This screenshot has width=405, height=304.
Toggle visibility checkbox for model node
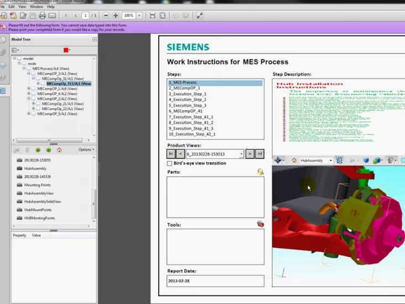coord(19,59)
